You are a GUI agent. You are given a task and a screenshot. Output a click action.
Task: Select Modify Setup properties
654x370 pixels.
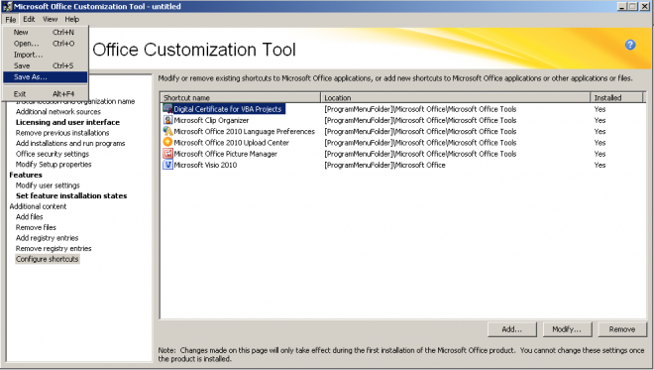click(x=54, y=164)
